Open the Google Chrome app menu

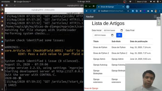point(22,2)
